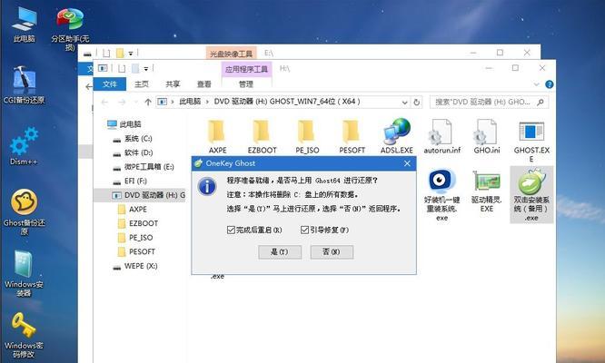
Task: Toggle 完成后重启(R) checkbox
Action: pyautogui.click(x=231, y=231)
